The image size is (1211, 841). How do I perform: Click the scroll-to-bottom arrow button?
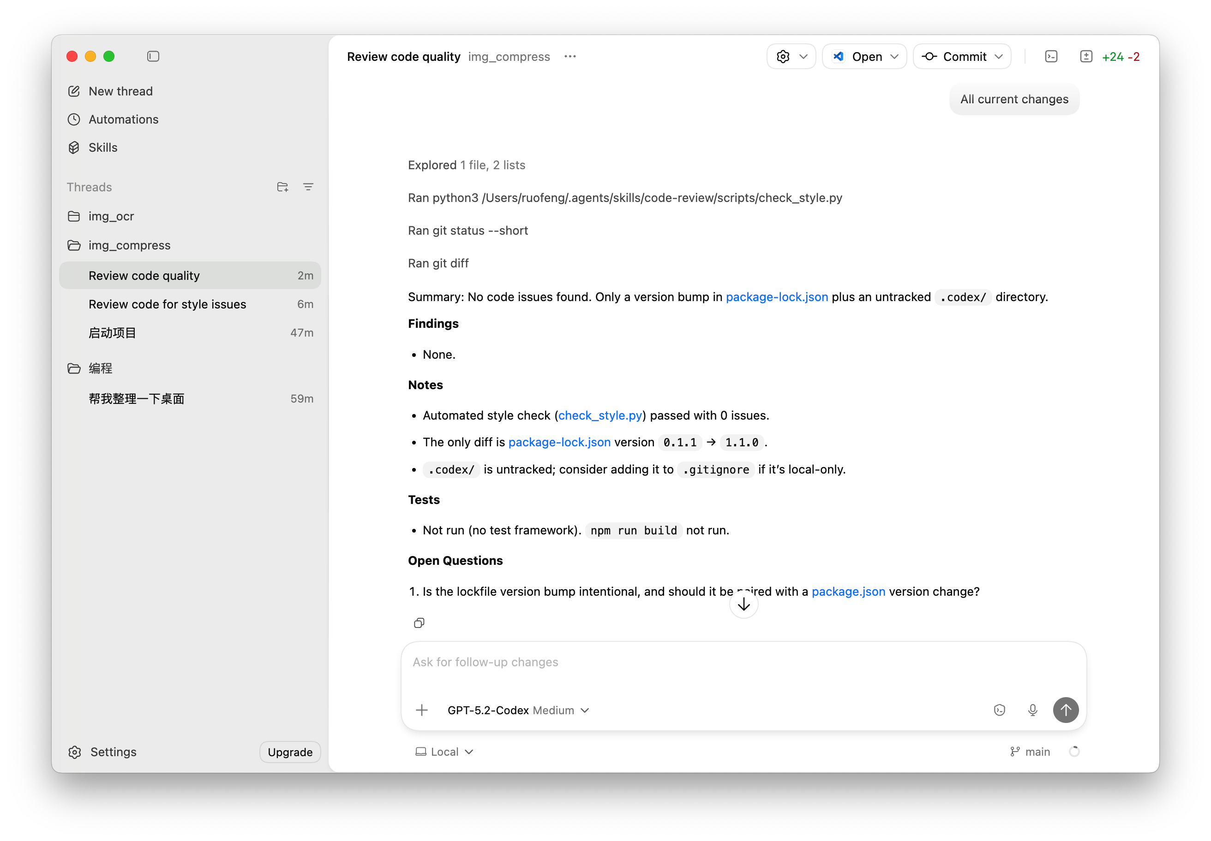tap(743, 604)
